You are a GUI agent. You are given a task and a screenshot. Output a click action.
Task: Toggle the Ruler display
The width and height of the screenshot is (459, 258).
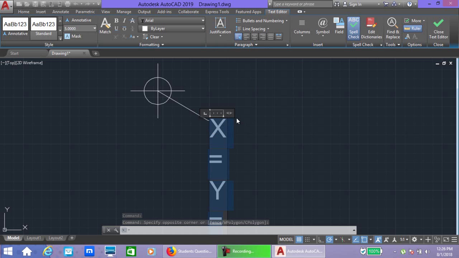click(413, 28)
